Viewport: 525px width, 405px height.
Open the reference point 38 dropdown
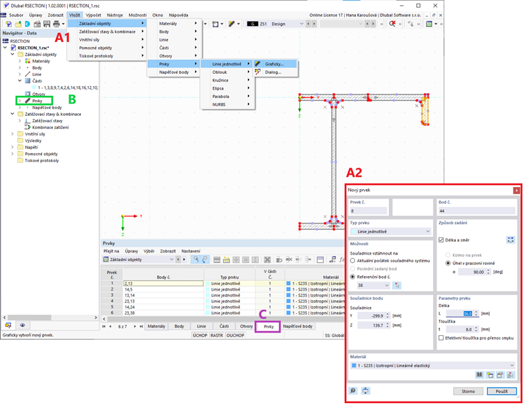[x=373, y=285]
